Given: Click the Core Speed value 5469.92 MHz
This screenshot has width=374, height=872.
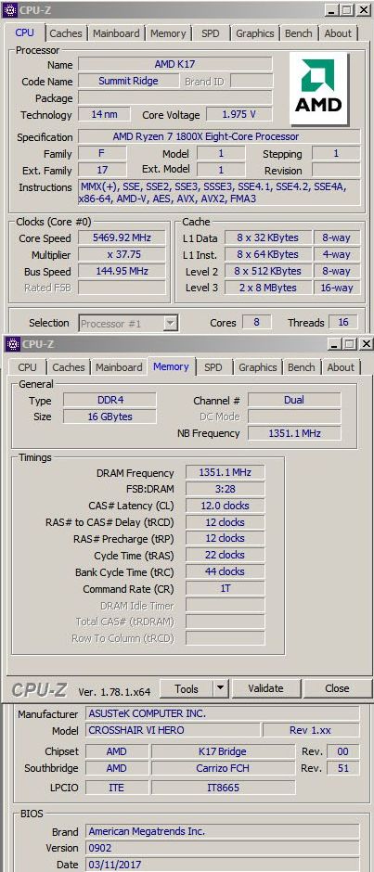Looking at the screenshot, I should pyautogui.click(x=122, y=238).
